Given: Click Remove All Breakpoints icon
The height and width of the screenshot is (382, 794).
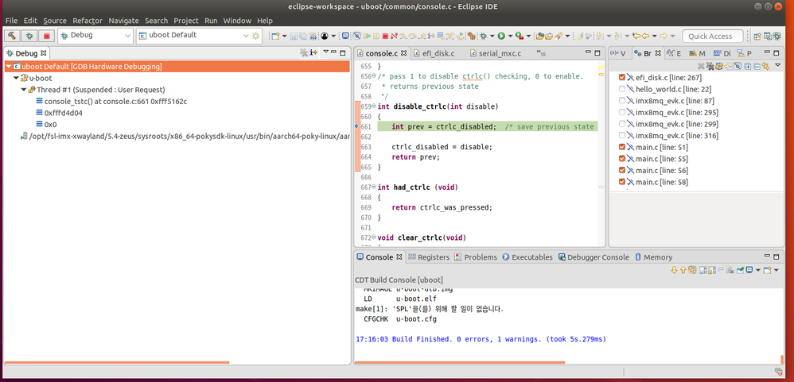Looking at the screenshot, I should pos(711,66).
